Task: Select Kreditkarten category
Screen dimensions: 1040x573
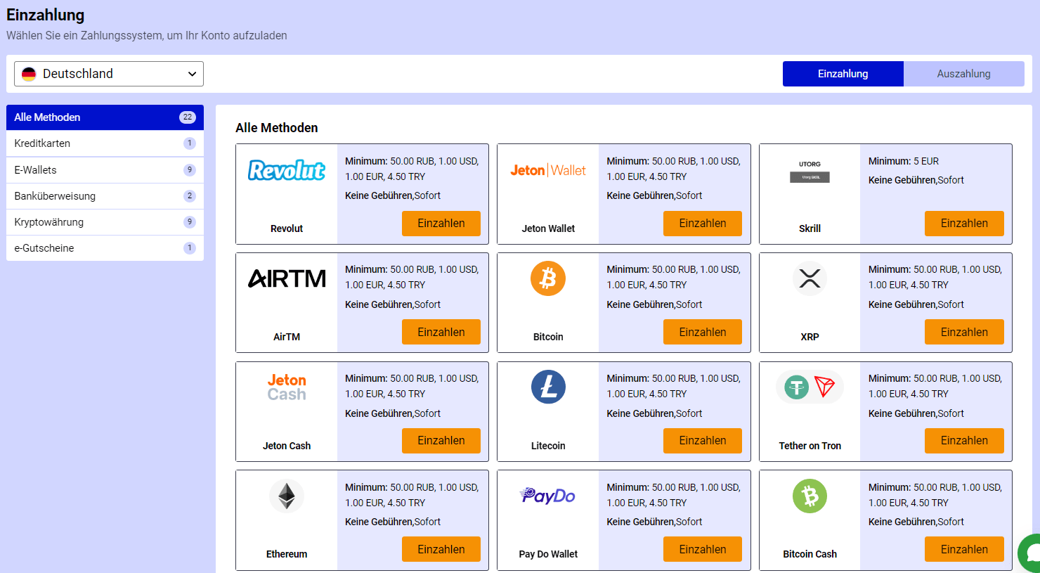Action: 105,143
